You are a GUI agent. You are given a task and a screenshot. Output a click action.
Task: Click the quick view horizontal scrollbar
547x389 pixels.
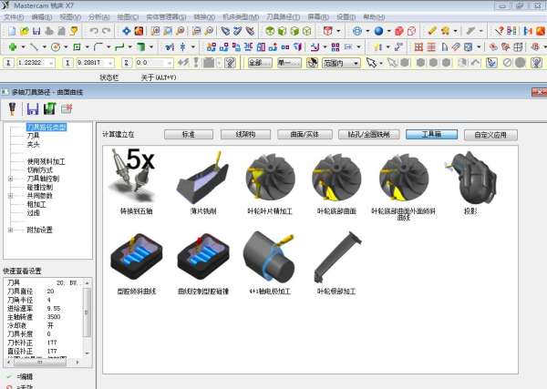(44, 363)
